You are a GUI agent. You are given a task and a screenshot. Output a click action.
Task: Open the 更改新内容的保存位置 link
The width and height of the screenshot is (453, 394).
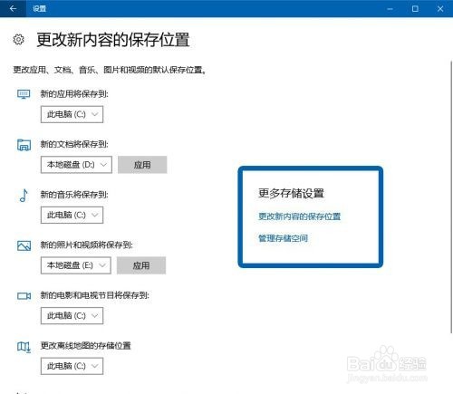[x=299, y=216]
